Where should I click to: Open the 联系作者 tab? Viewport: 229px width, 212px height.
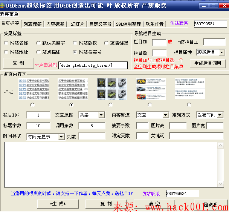click(154, 24)
